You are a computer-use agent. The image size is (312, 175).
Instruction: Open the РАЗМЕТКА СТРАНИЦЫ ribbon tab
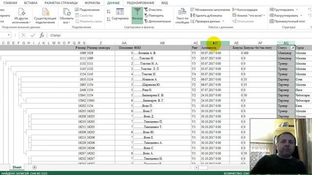[x=61, y=3]
